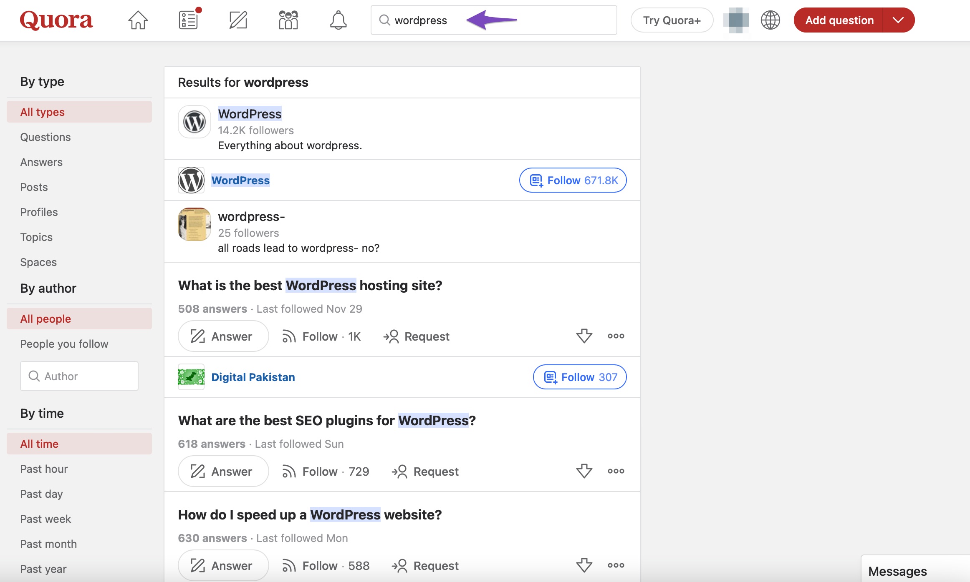
Task: Open the Following list icon with red dot
Action: point(188,20)
